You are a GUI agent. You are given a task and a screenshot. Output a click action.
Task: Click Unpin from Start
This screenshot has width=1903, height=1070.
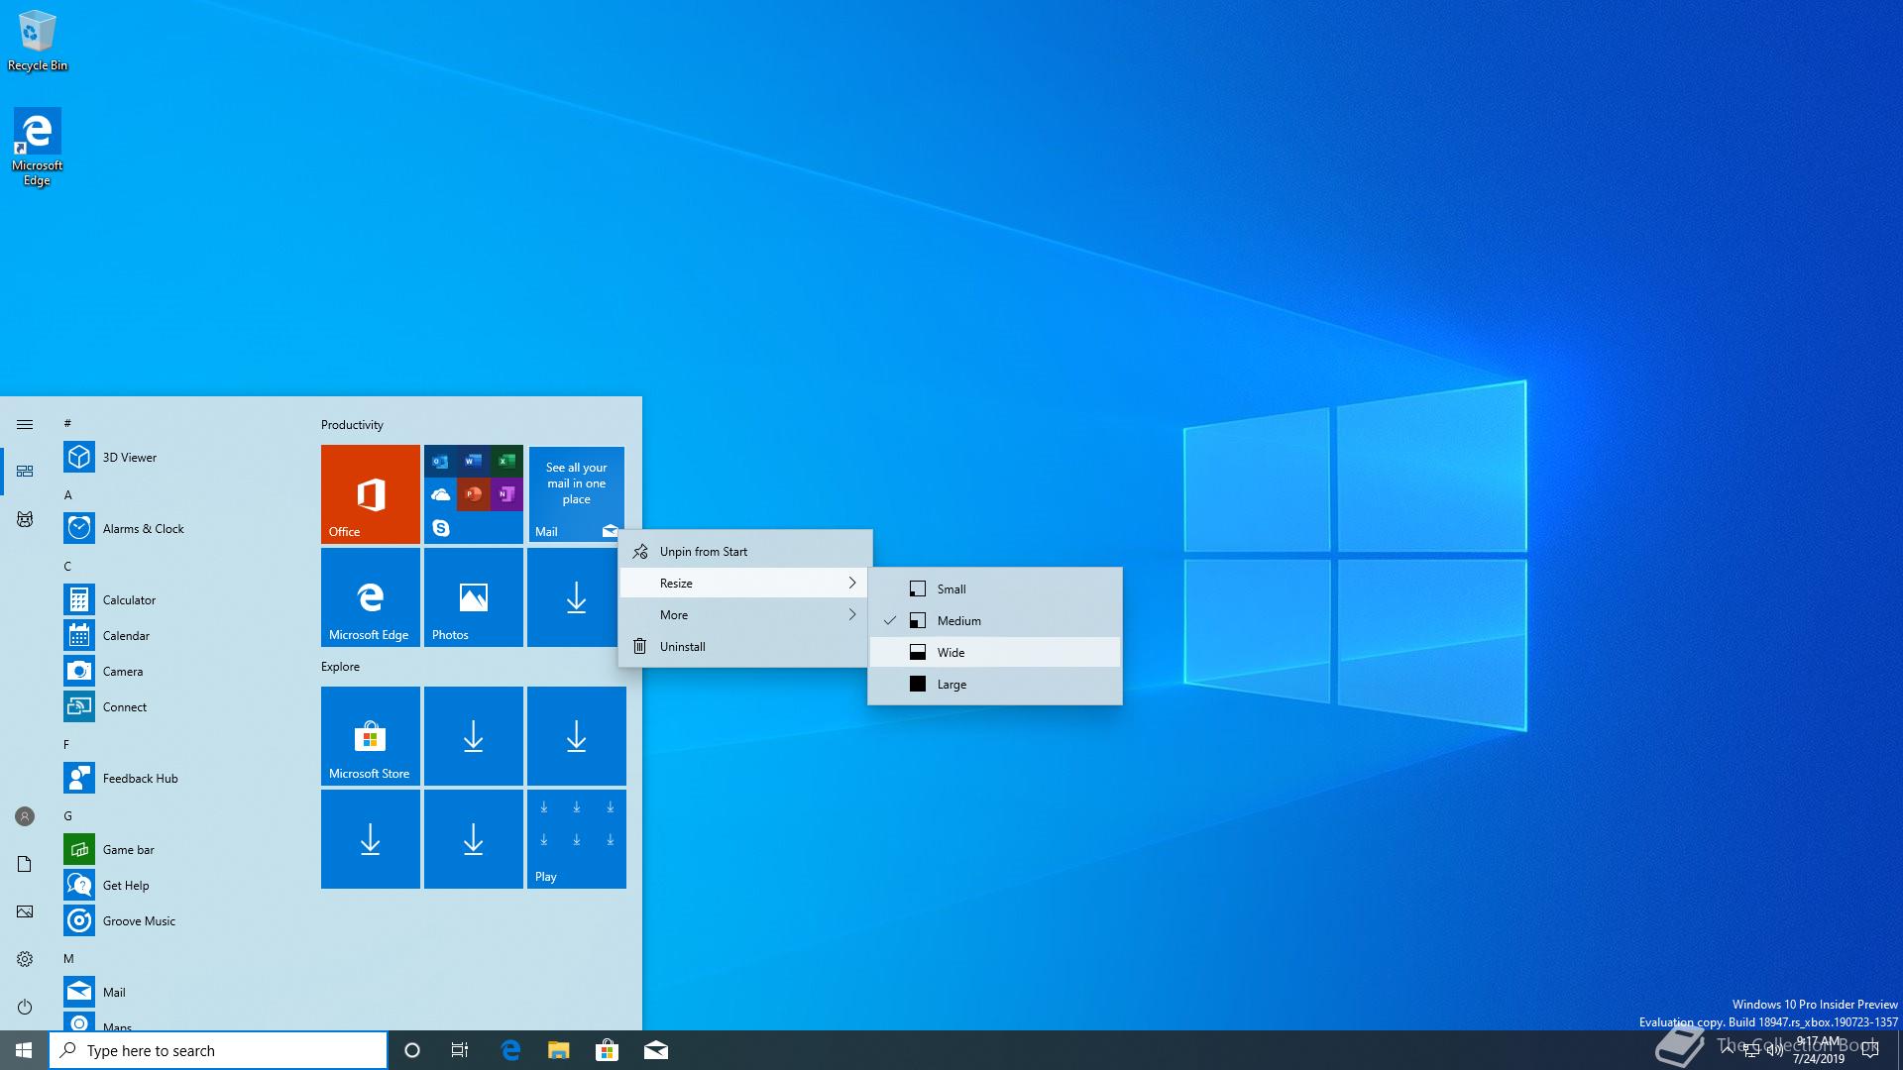click(x=745, y=552)
